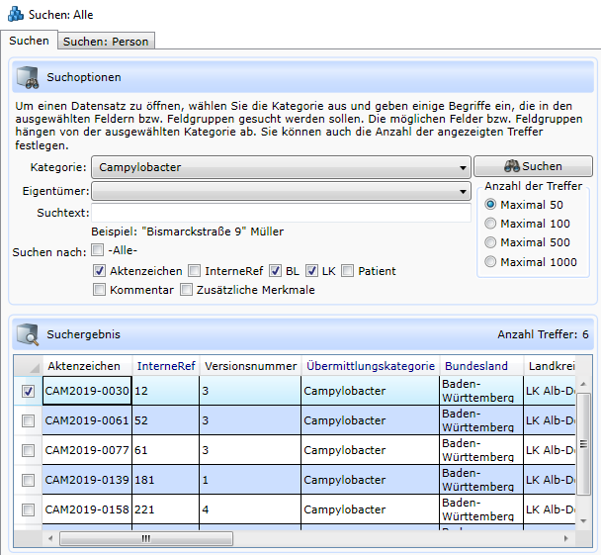This screenshot has width=601, height=555.
Task: Uncheck the Aktenzeichen checkbox
Action: 99,270
